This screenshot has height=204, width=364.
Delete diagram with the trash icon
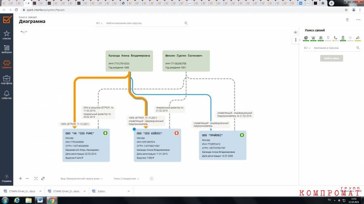pyautogui.click(x=347, y=20)
